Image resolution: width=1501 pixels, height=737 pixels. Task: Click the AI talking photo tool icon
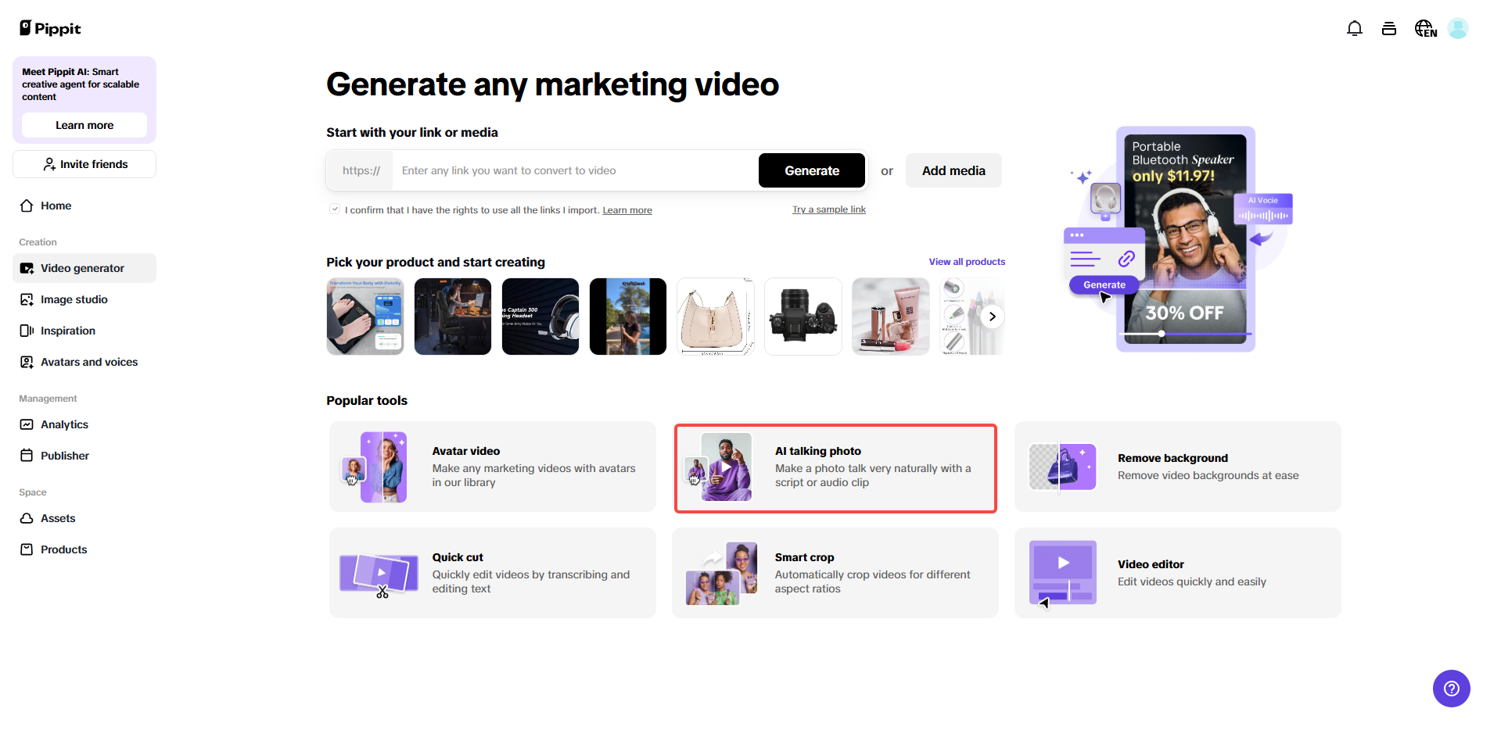tap(718, 467)
